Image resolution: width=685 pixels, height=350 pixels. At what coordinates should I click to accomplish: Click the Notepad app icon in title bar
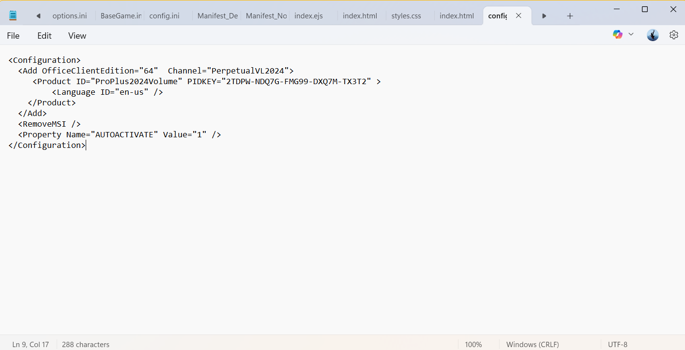pyautogui.click(x=13, y=15)
